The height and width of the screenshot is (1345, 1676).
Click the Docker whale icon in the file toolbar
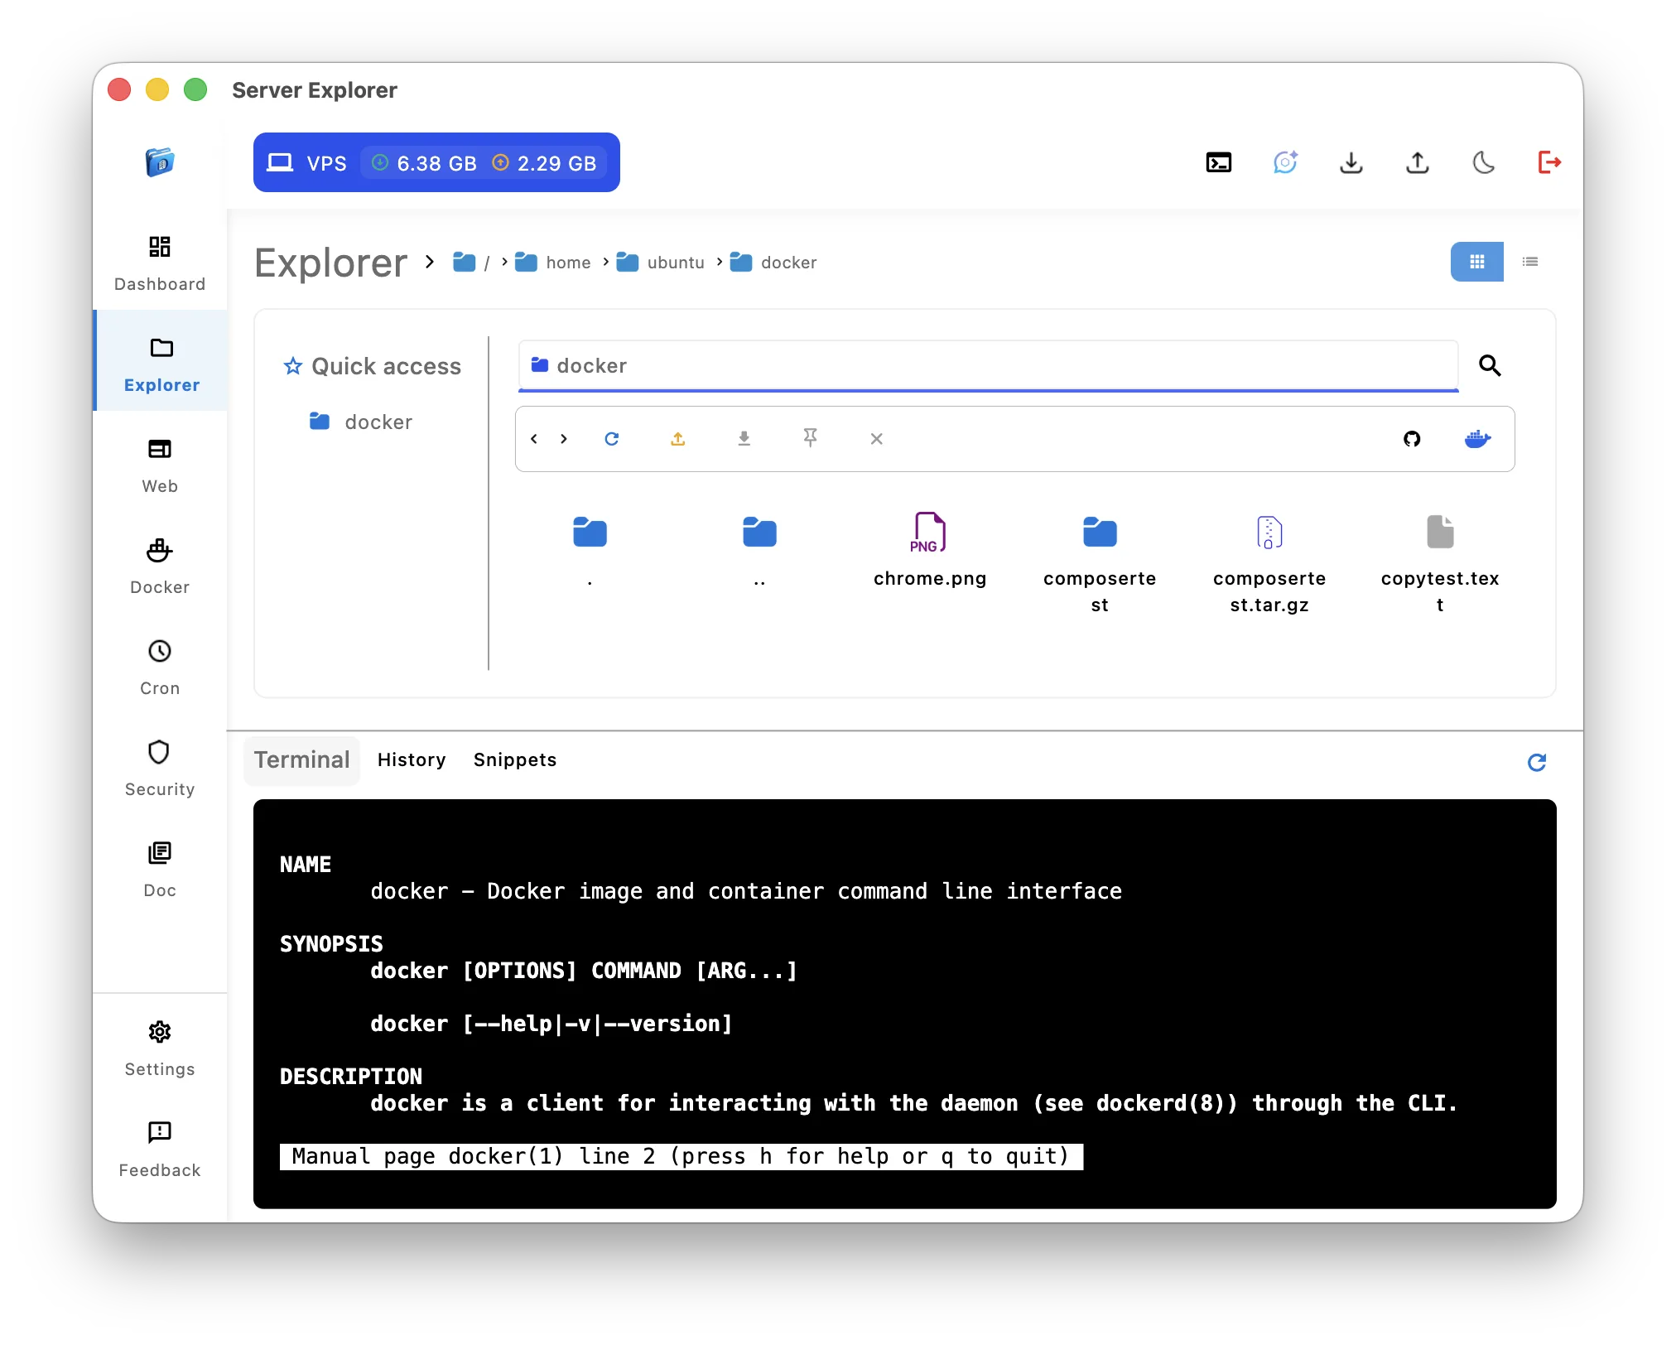[1478, 439]
